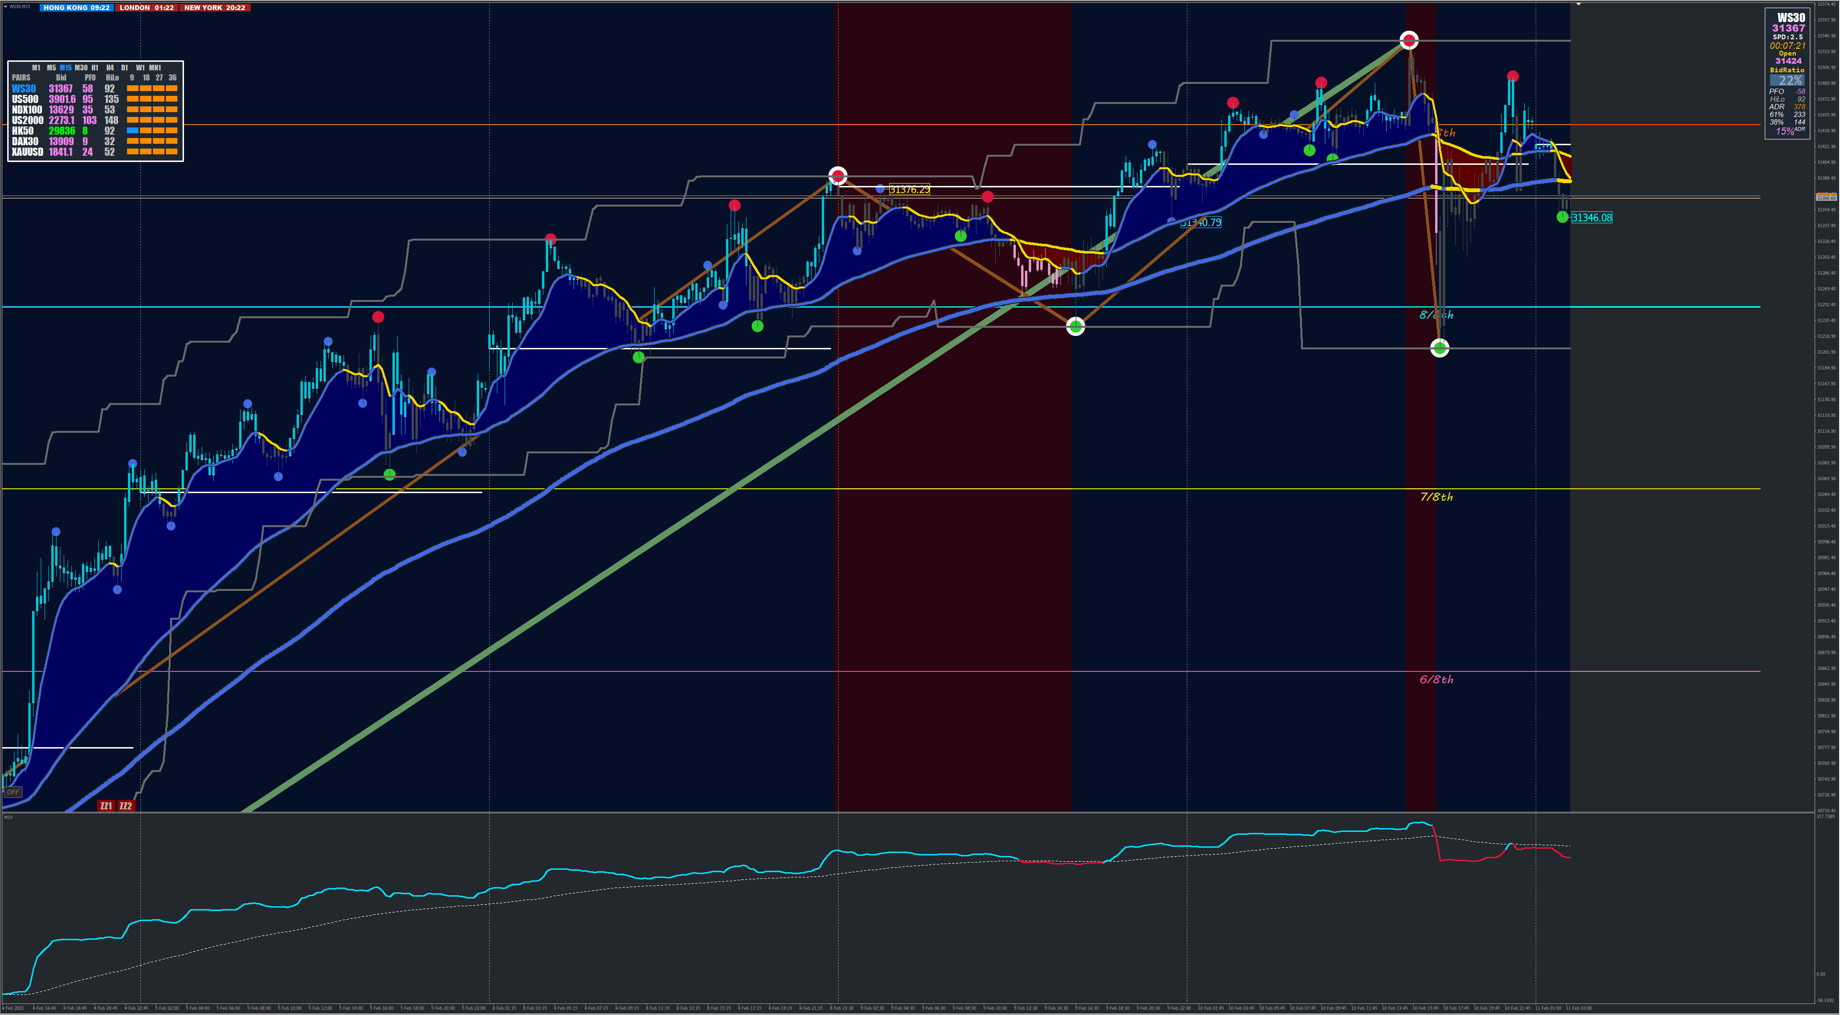Image resolution: width=1840 pixels, height=1015 pixels.
Task: Switch to the M5 timeframe
Action: [51, 68]
